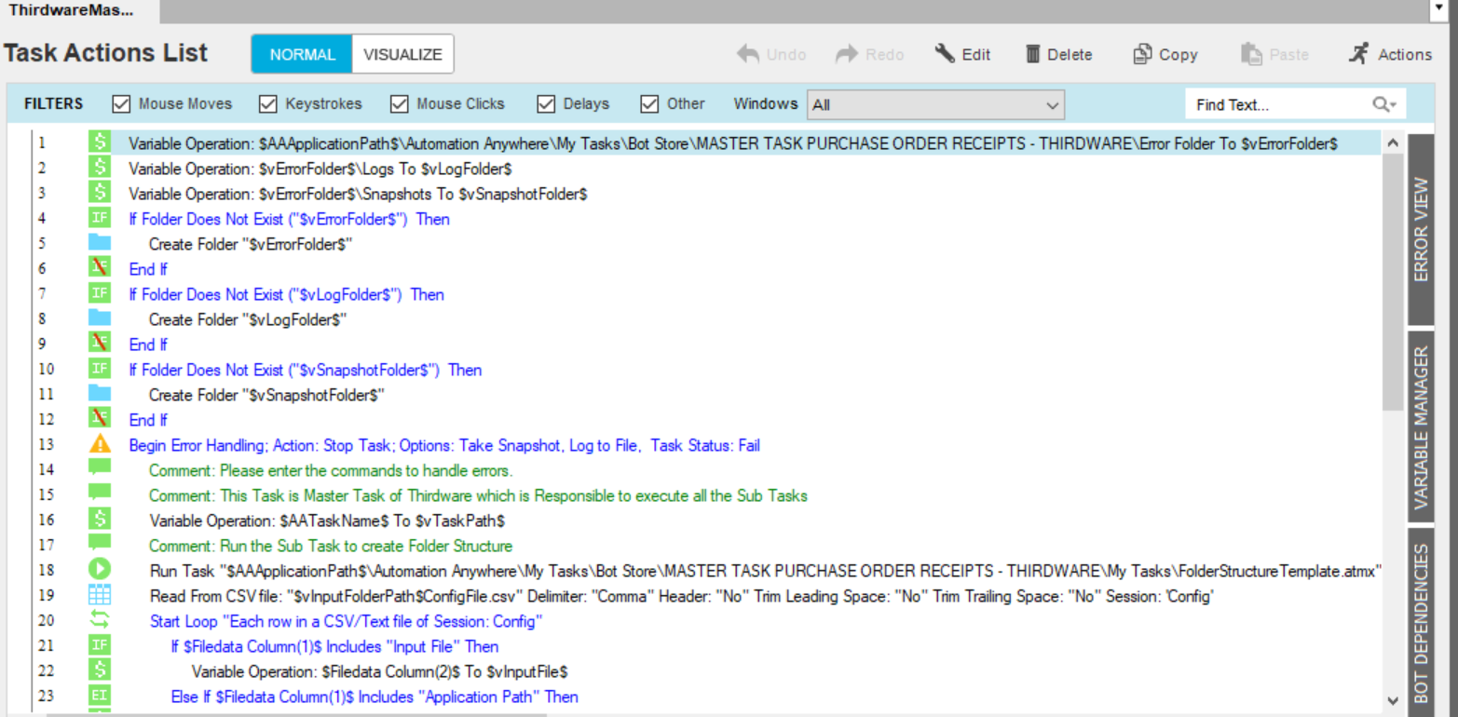Switch to the VISUALIZE view
This screenshot has width=1458, height=717.
point(402,54)
